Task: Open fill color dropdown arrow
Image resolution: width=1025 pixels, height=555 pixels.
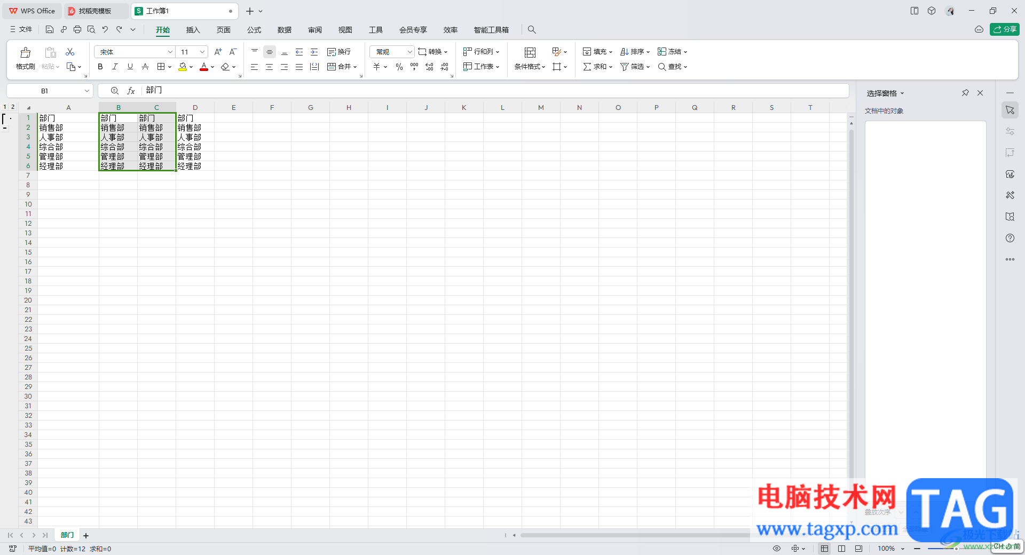Action: click(x=191, y=67)
